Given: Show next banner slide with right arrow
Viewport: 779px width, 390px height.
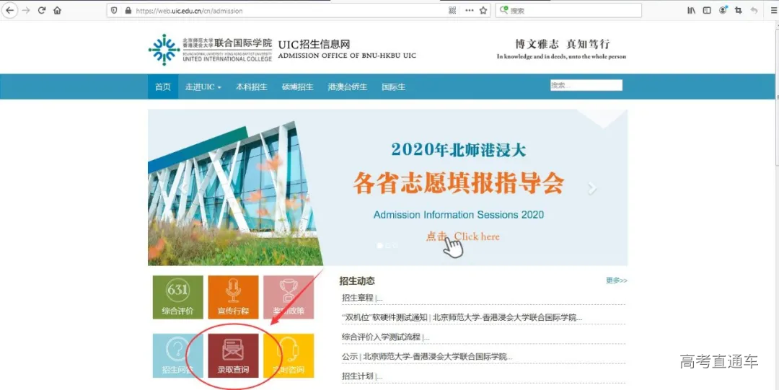Looking at the screenshot, I should [x=592, y=189].
